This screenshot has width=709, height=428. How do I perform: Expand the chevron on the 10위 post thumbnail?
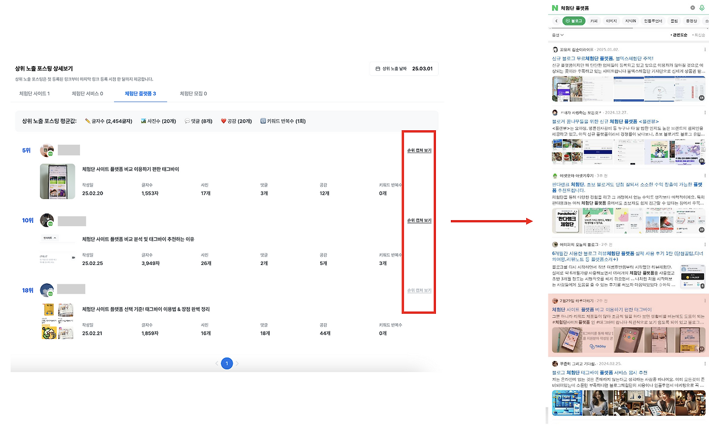click(x=54, y=238)
